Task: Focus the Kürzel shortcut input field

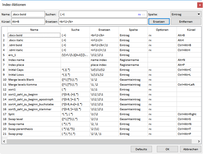Action: pyautogui.click(x=28, y=22)
